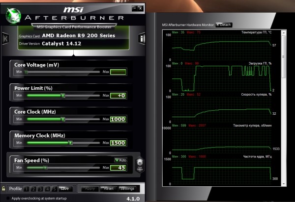Select profile slot 3
This screenshot has width=295, height=202.
[40, 189]
